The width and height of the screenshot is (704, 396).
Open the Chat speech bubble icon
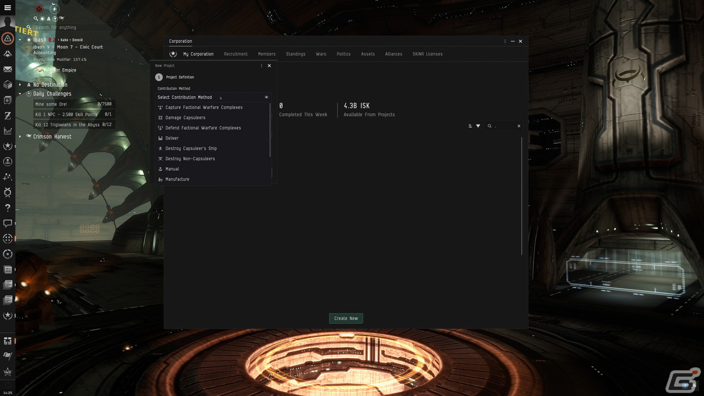point(8,223)
